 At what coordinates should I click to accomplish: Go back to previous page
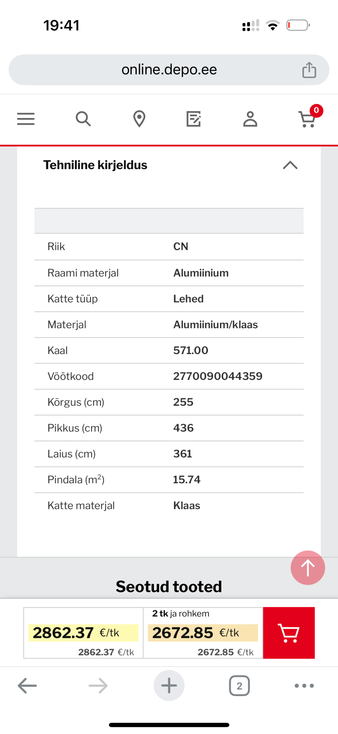pos(27,686)
